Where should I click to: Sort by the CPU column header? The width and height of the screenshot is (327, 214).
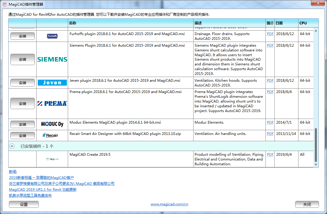point(308,23)
